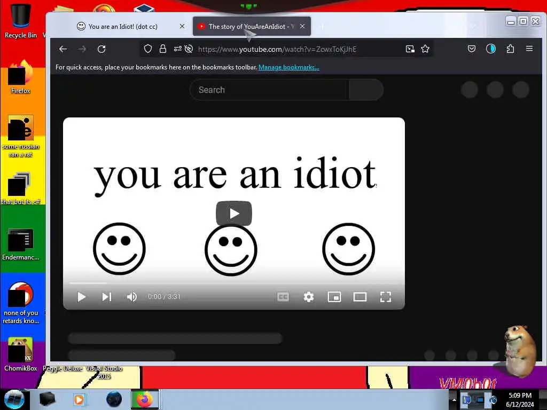The image size is (547, 410).
Task: Click dark blue globe taskbar icon
Action: (x=114, y=399)
